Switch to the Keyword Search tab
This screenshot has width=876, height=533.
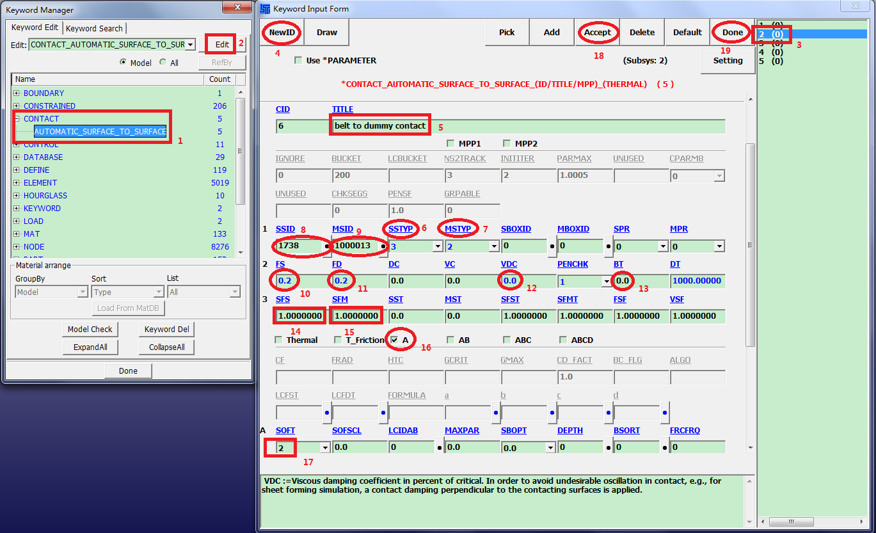pyautogui.click(x=95, y=28)
